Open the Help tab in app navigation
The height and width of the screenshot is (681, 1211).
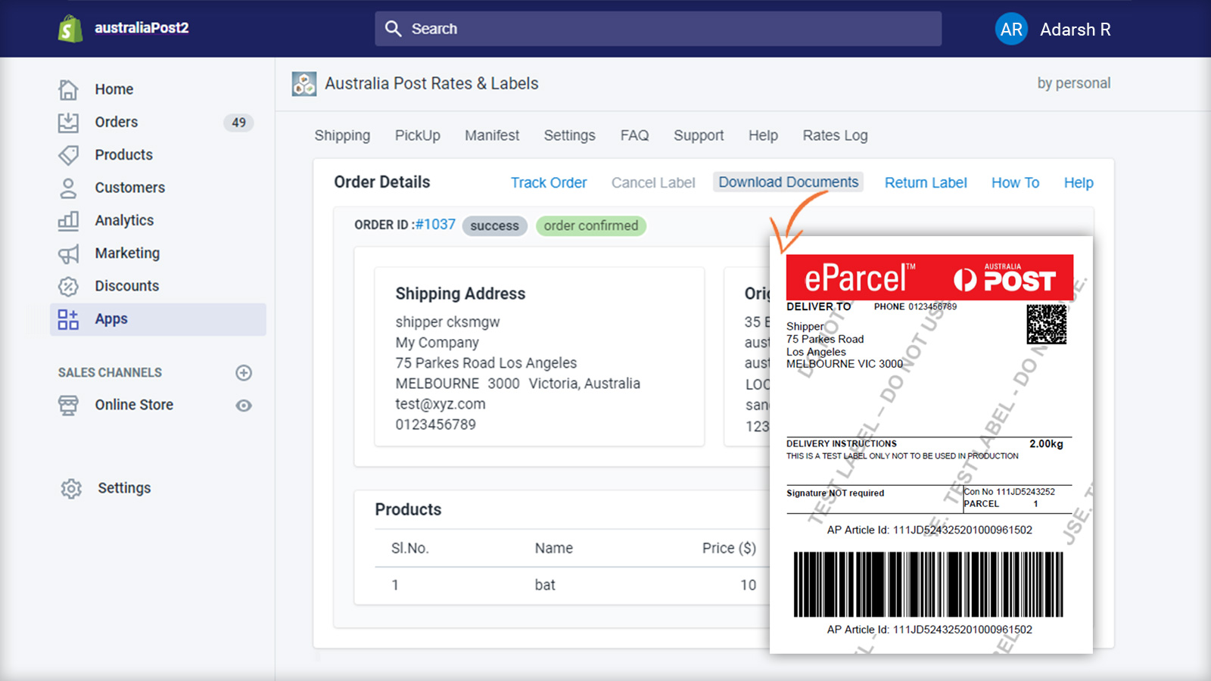coord(763,135)
